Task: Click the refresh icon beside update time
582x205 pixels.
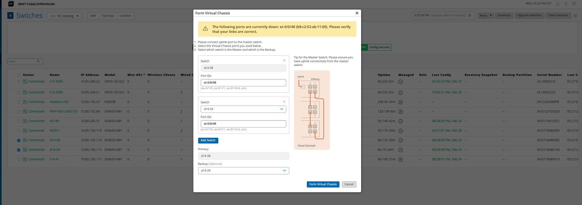Action: coord(470,15)
